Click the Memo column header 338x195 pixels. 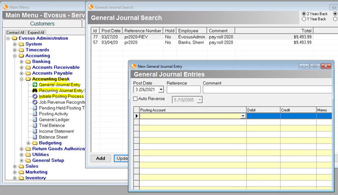click(324, 110)
